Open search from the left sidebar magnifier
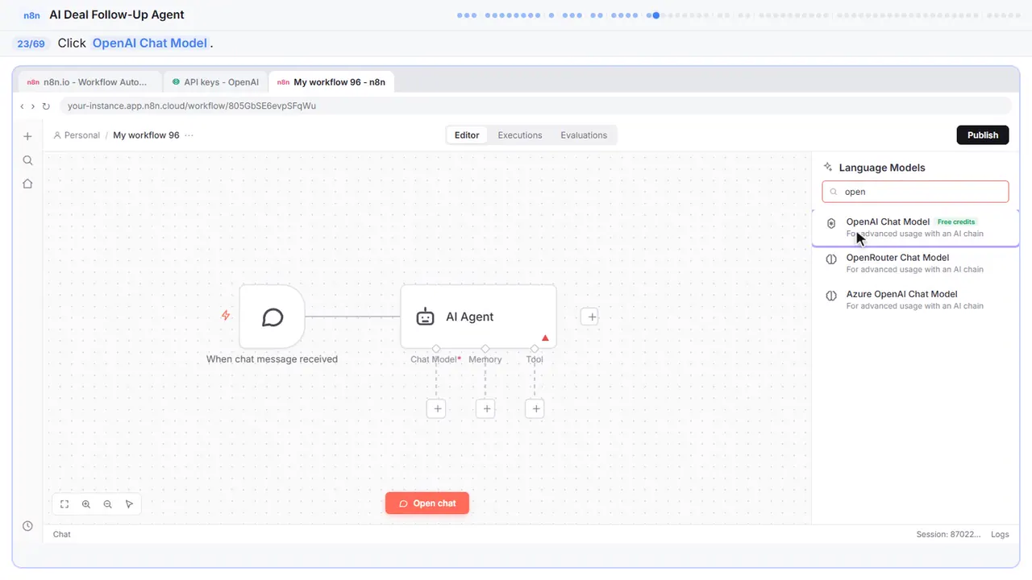Viewport: 1032px width, 580px height. coord(27,160)
